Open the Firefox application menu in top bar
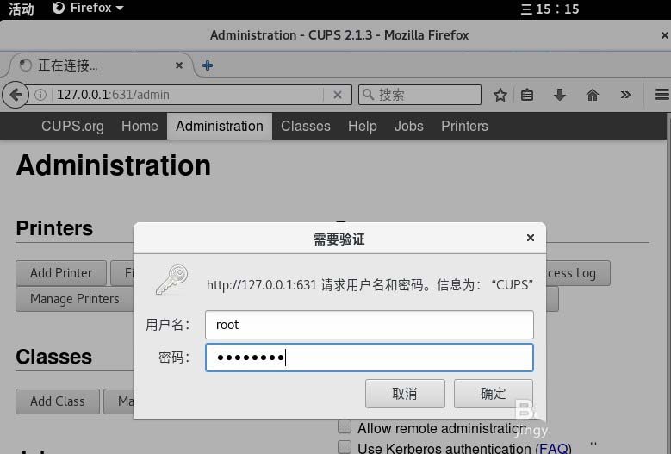Image resolution: width=671 pixels, height=454 pixels. (88, 8)
